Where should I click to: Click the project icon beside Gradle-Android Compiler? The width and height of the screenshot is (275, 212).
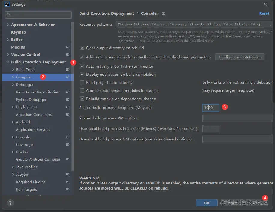[x=68, y=159]
